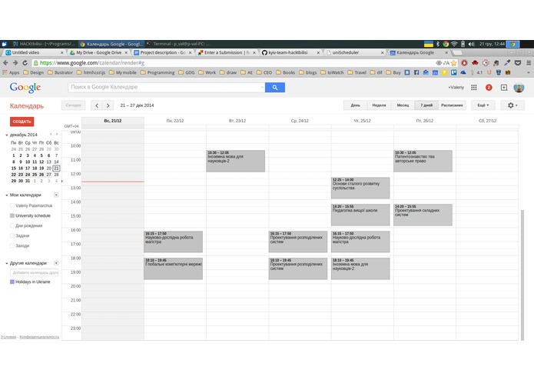Screen dimensions: 534x380
Task: Switch to Месяц view
Action: (x=403, y=105)
